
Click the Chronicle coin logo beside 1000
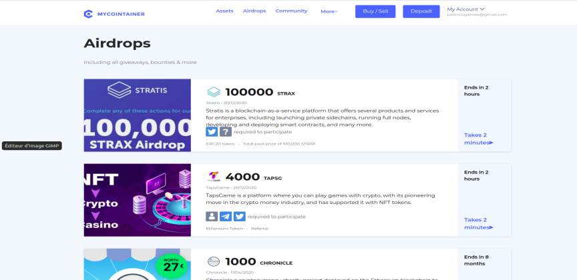[214, 261]
